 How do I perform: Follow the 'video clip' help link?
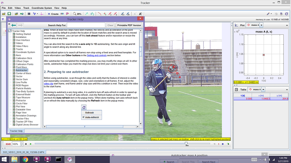coord(48,84)
